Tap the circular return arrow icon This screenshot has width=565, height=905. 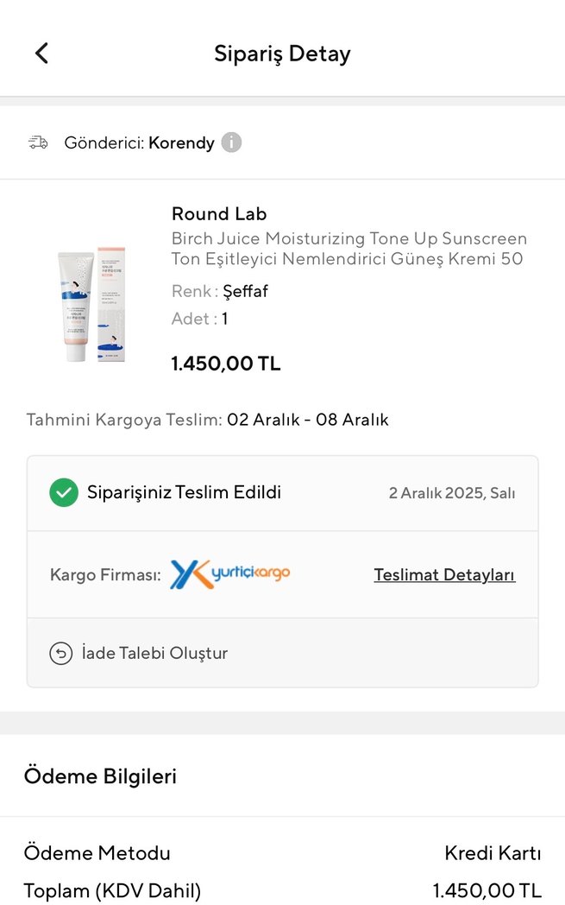pyautogui.click(x=59, y=654)
